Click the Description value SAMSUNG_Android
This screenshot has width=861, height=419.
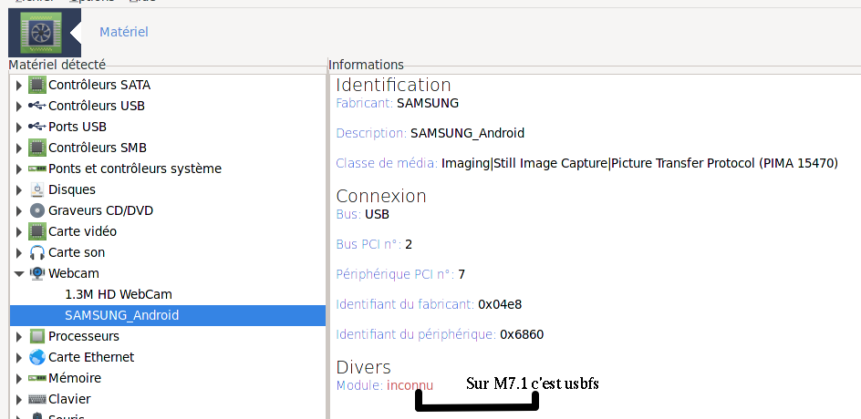click(x=467, y=133)
